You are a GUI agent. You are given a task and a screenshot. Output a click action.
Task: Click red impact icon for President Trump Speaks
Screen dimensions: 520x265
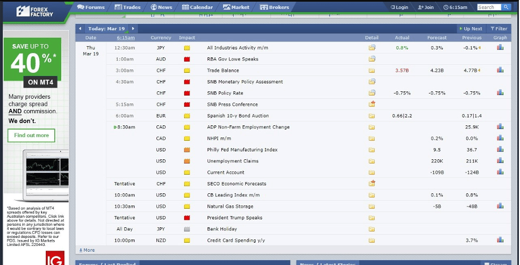[187, 218]
